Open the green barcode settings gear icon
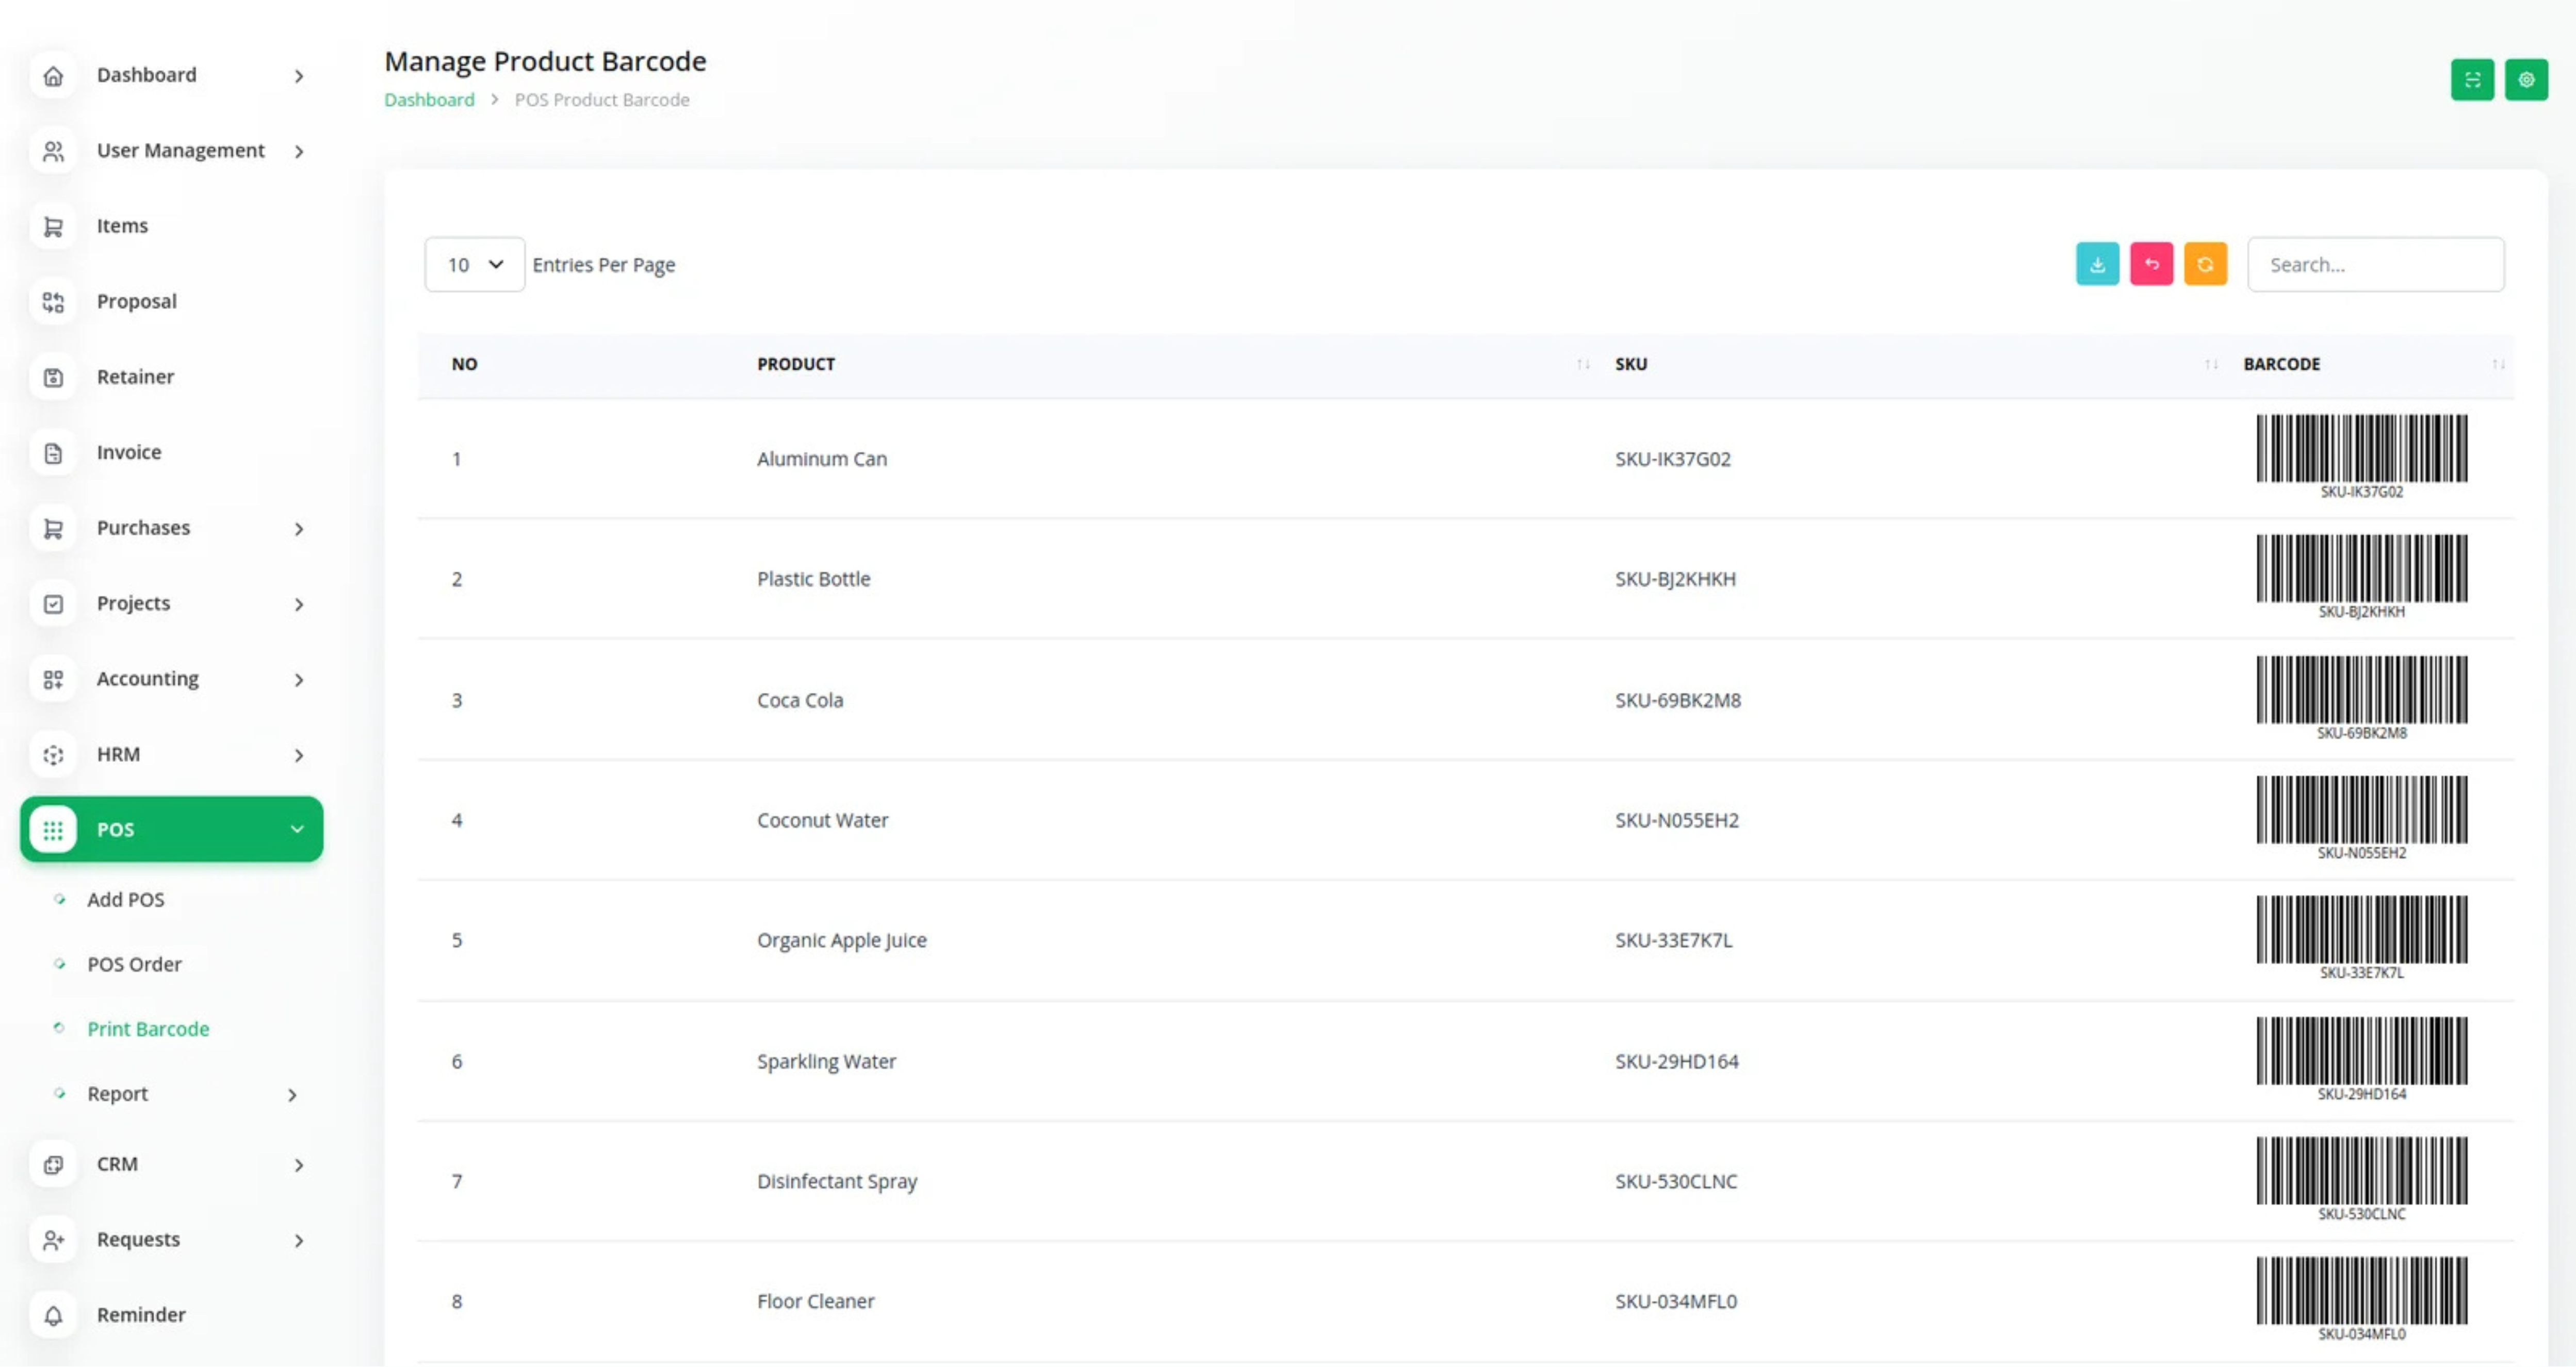Viewport: 2576px width, 1367px height. (x=2526, y=80)
